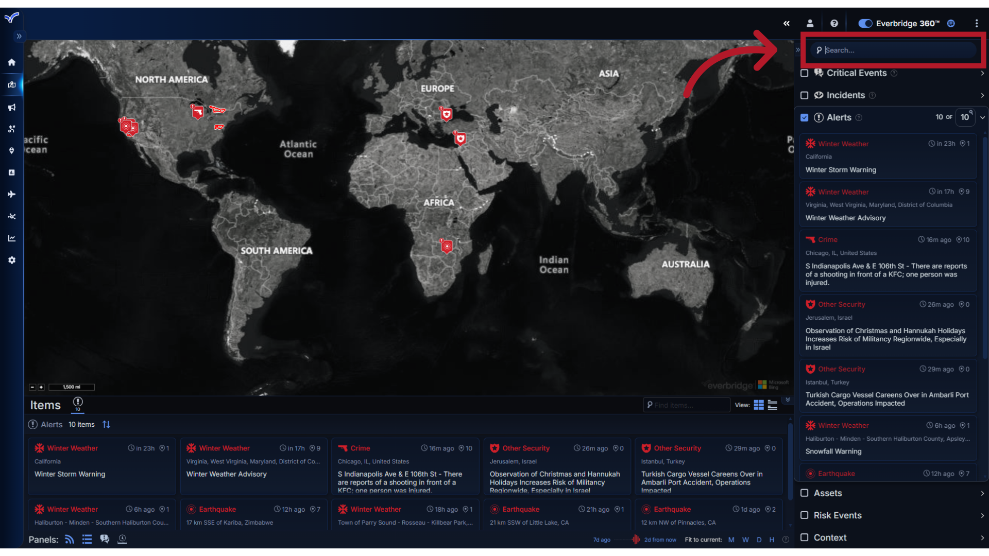Viewport: 989px width, 556px height.
Task: Select the Map view icon in sidebar
Action: (x=11, y=85)
